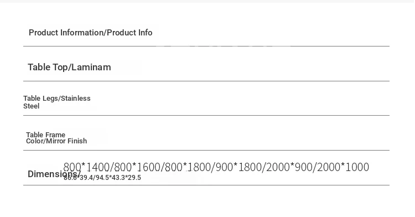Select the 800*1600 size option text
415x217 pixels.
137,167
